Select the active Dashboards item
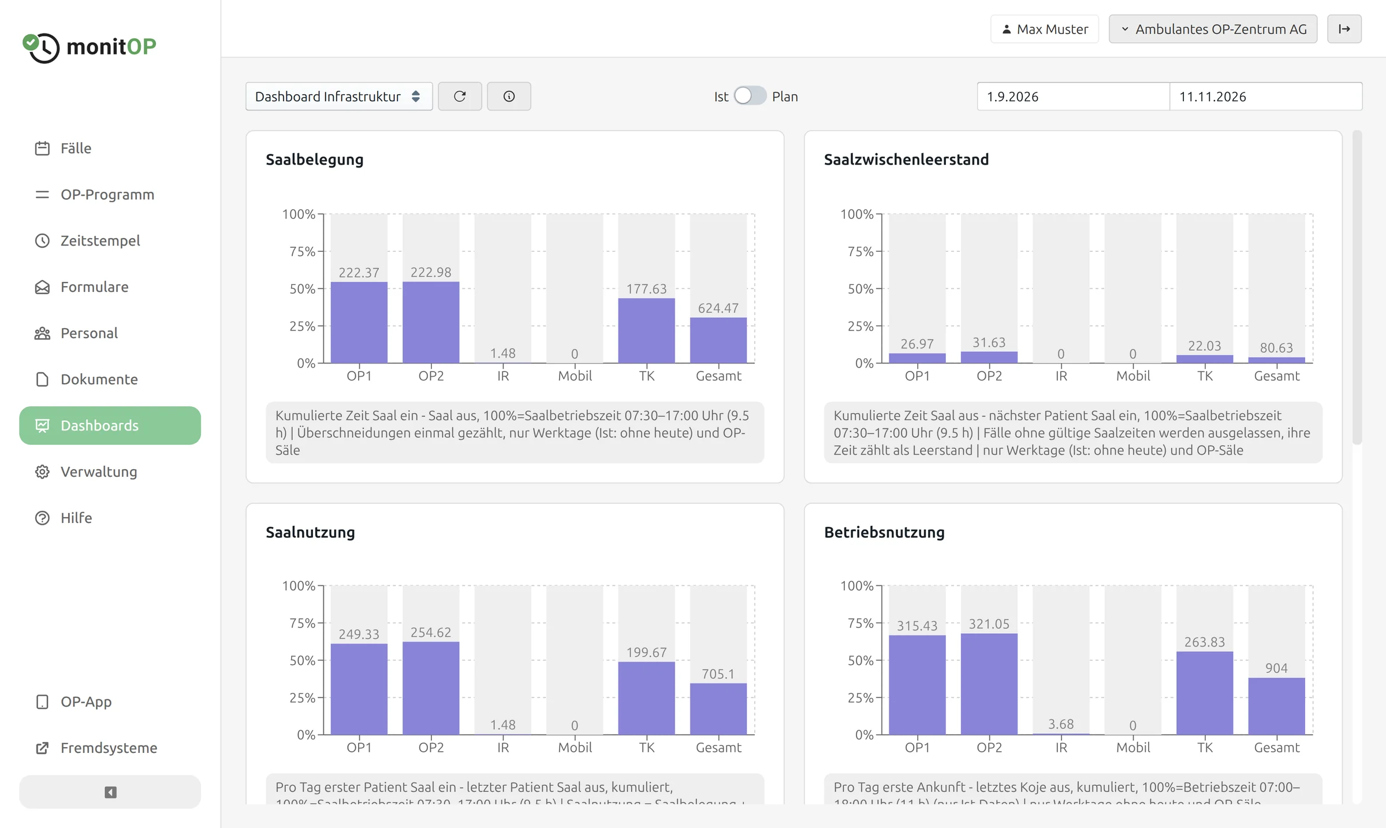 pyautogui.click(x=110, y=426)
